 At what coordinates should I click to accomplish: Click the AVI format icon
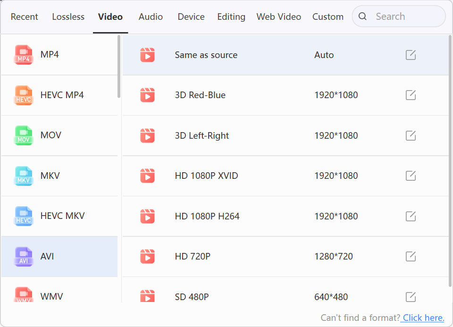point(24,256)
